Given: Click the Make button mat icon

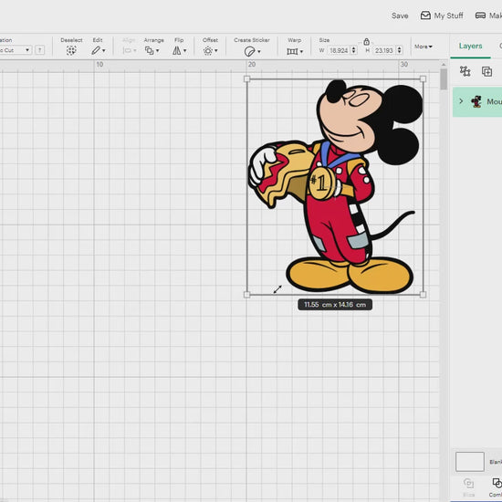Looking at the screenshot, I should 480,16.
